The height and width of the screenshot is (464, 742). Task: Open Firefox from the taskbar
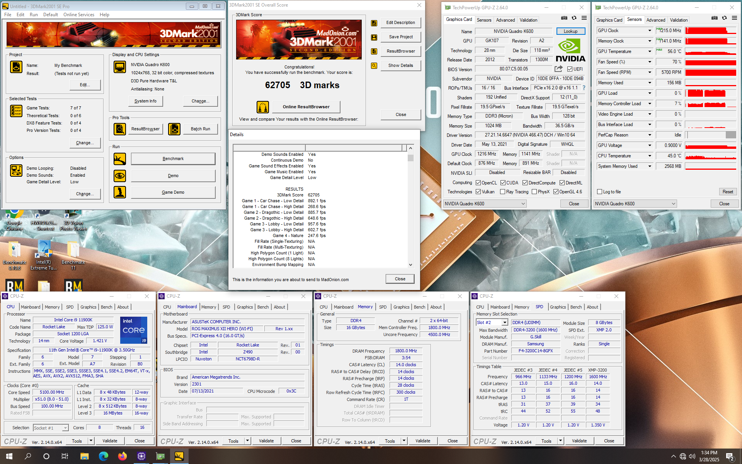coord(122,456)
